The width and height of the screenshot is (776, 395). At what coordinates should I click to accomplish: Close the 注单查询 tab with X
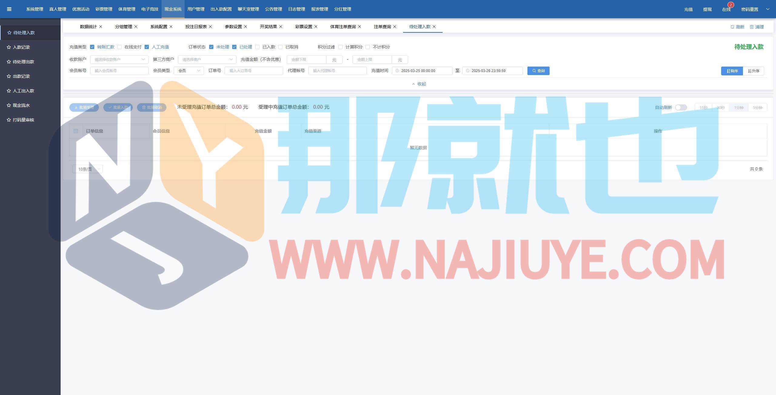point(395,27)
